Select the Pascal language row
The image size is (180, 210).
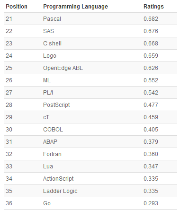point(90,19)
